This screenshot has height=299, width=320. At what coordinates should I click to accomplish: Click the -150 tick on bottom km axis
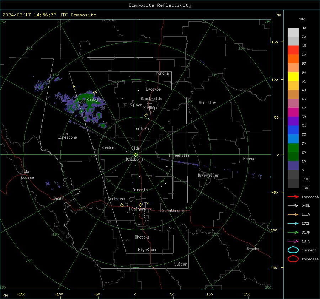click(x=21, y=294)
